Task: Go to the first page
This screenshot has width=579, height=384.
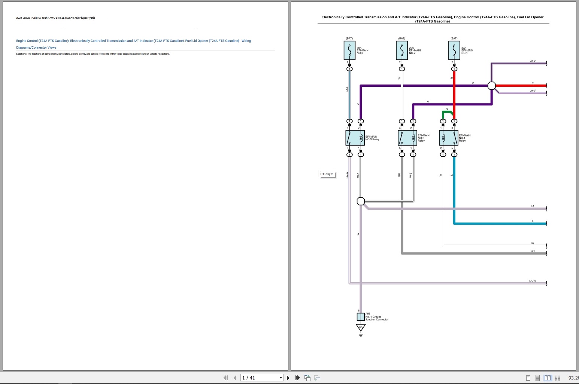Action: (225, 378)
